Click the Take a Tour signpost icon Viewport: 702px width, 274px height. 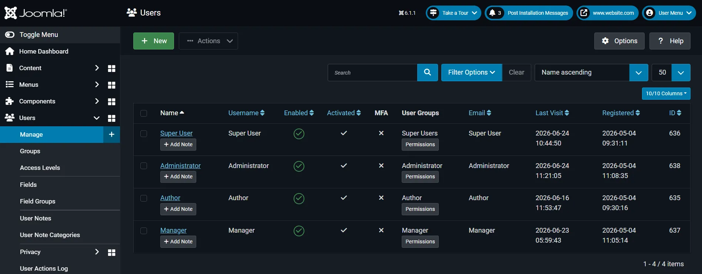(433, 13)
